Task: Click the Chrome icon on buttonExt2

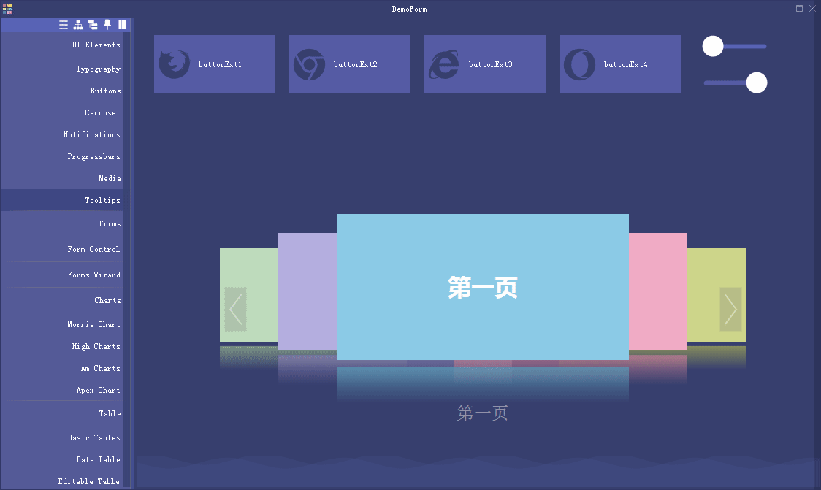Action: (309, 64)
